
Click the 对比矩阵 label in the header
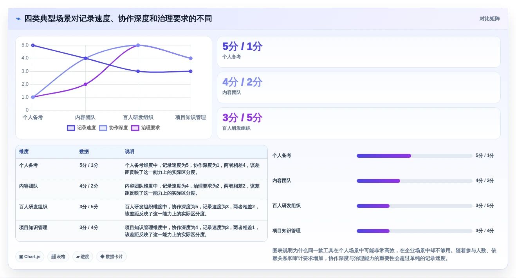pyautogui.click(x=489, y=19)
